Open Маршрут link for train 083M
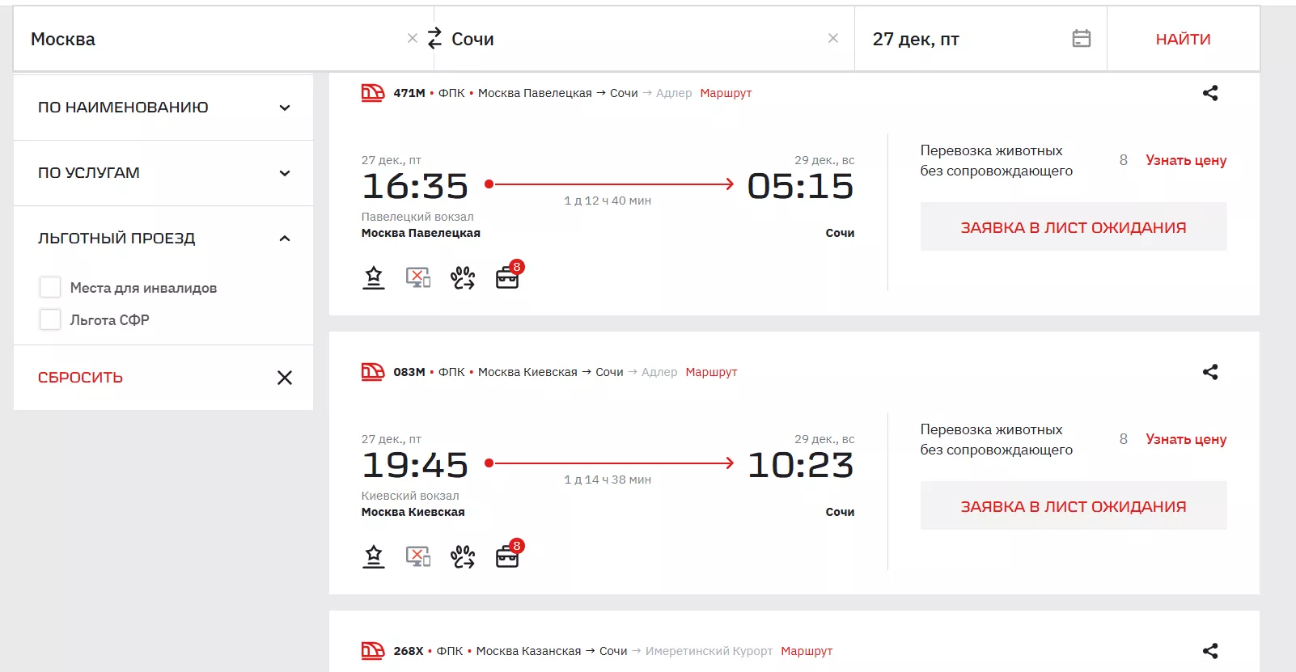1296x672 pixels. (711, 372)
